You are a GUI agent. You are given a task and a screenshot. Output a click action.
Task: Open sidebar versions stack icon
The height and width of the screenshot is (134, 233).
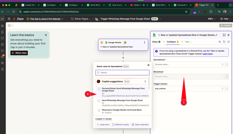(2, 69)
